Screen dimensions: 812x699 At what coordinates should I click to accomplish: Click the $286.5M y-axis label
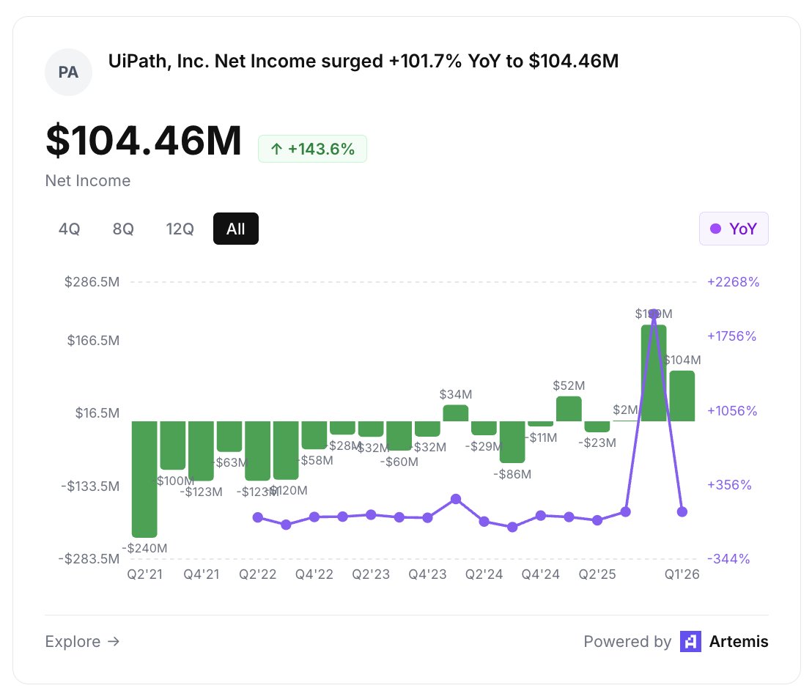coord(92,282)
